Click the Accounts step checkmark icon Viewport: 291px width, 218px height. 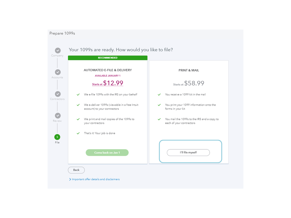click(x=58, y=72)
